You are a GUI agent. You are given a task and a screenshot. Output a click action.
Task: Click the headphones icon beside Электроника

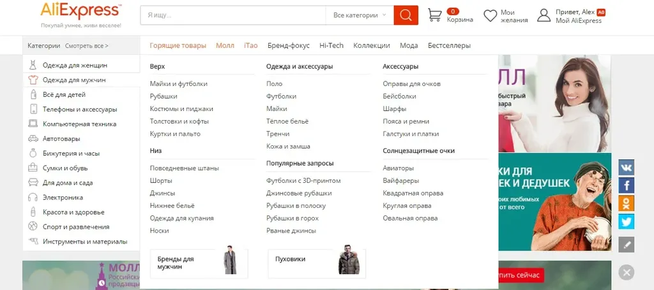[33, 197]
